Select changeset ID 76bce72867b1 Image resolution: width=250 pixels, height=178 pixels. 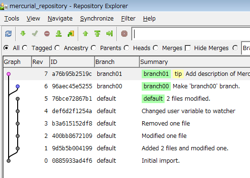72,99
